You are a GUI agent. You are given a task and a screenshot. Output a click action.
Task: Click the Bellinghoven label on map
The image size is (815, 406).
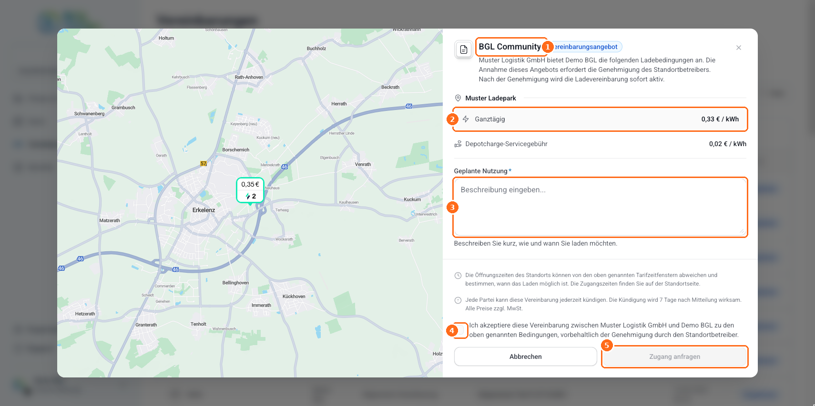coord(236,283)
